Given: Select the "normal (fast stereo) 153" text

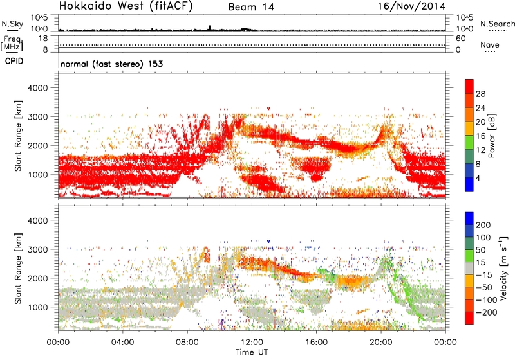Looking at the screenshot, I should 111,64.
